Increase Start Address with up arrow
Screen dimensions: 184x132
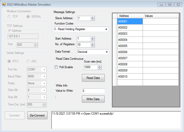[x=93, y=38]
